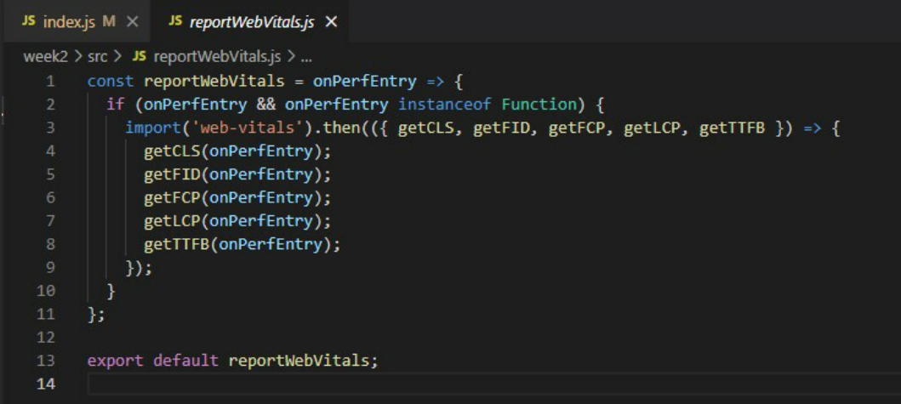This screenshot has height=404, width=901.
Task: Click the 'import' keyword on line 3
Action: [x=153, y=128]
